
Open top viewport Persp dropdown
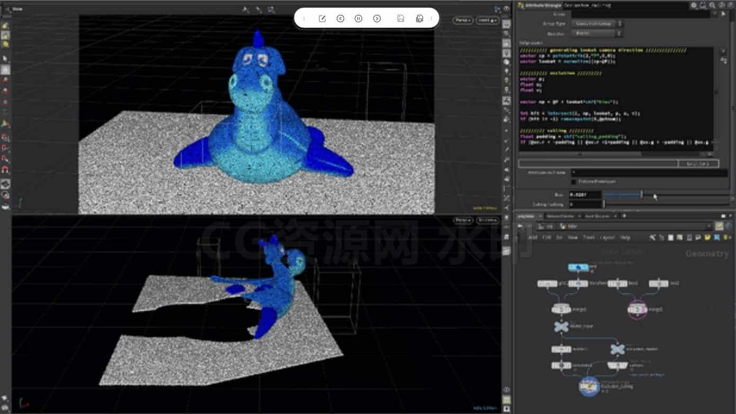[462, 20]
